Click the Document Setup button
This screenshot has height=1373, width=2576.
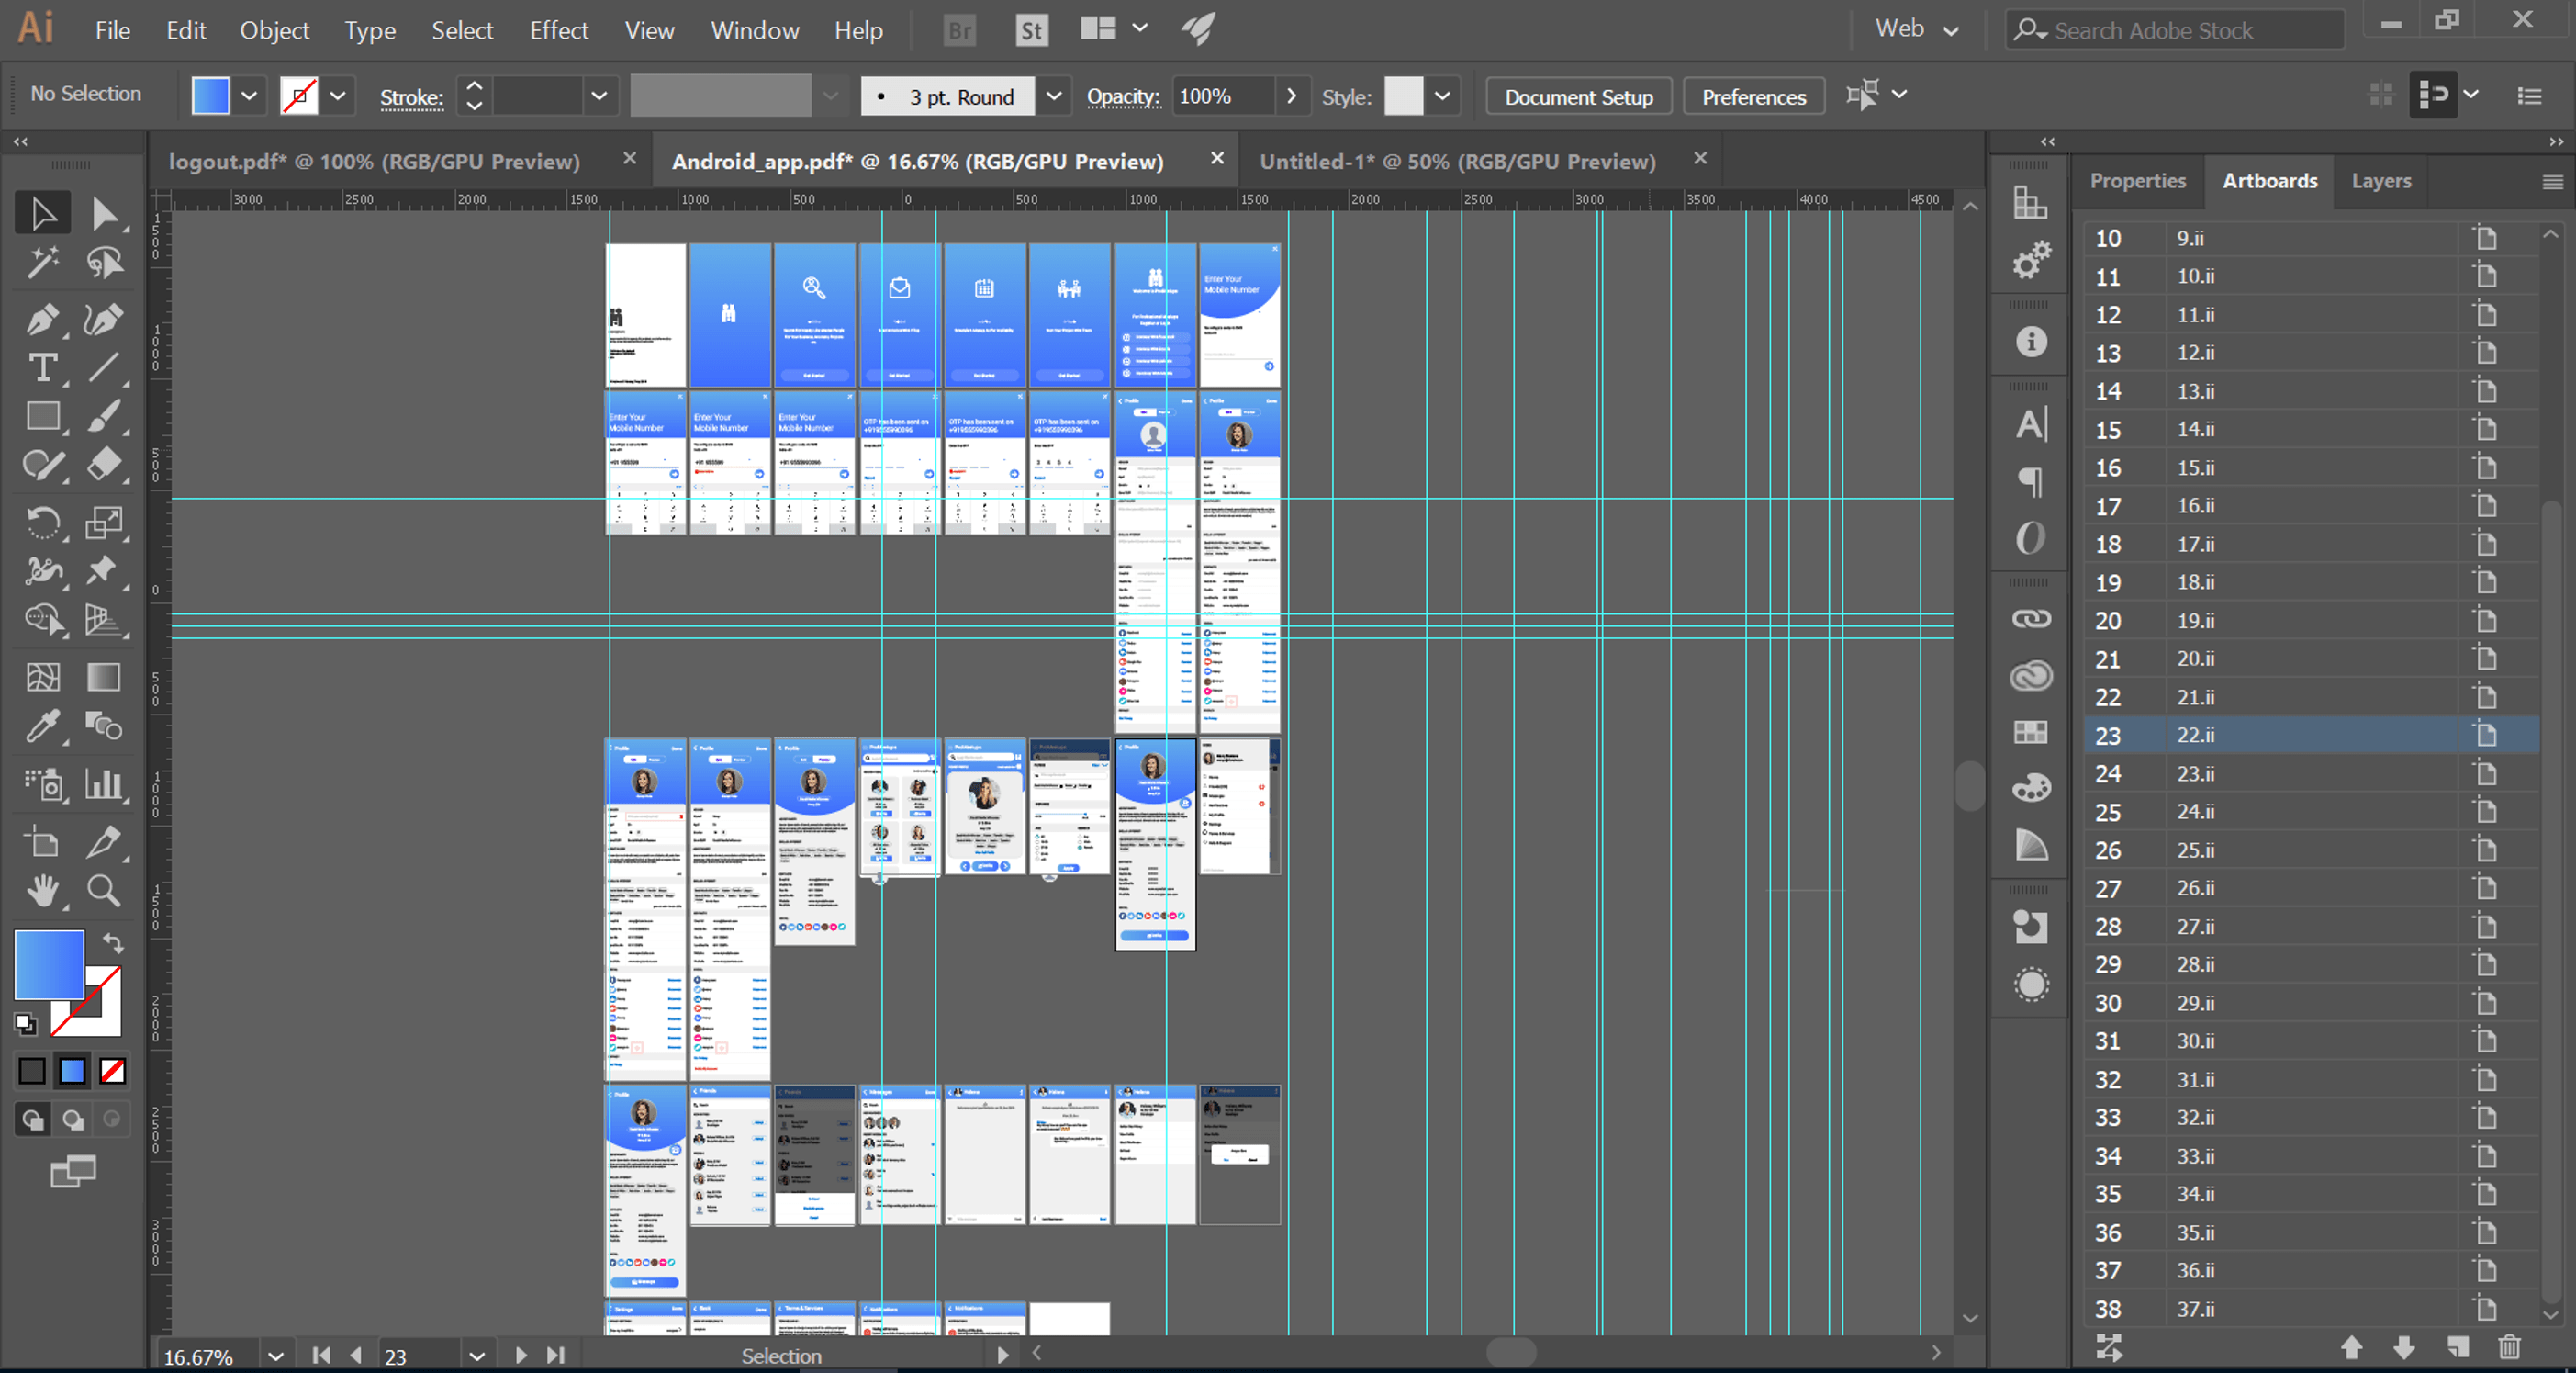click(1578, 96)
